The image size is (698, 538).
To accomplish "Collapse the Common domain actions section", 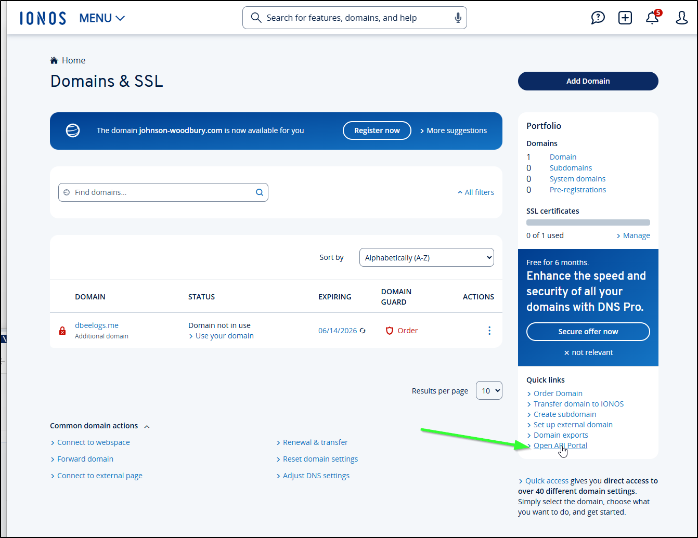I will [x=147, y=426].
